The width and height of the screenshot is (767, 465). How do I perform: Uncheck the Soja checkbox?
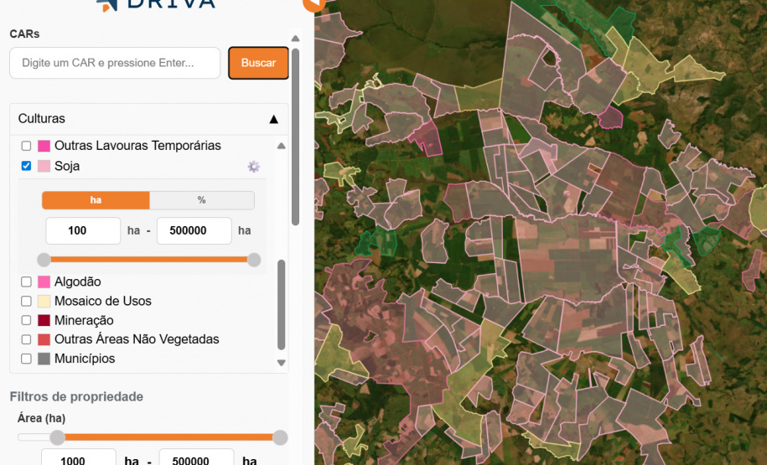tap(27, 166)
